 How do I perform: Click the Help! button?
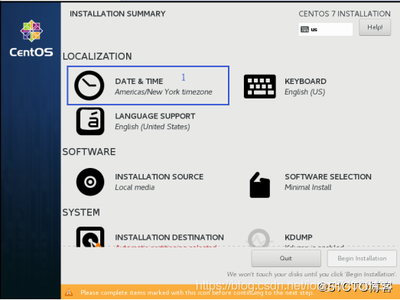tap(375, 27)
